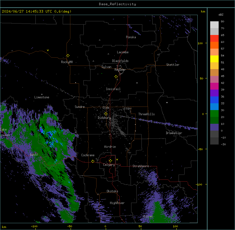Pick the orange 57-60 dBZ legend swatch

(x=214, y=45)
